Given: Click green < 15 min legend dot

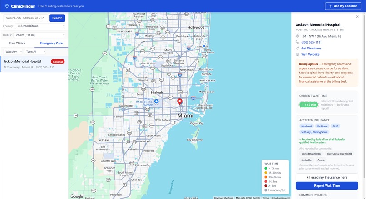Looking at the screenshot, I should pyautogui.click(x=266, y=168).
